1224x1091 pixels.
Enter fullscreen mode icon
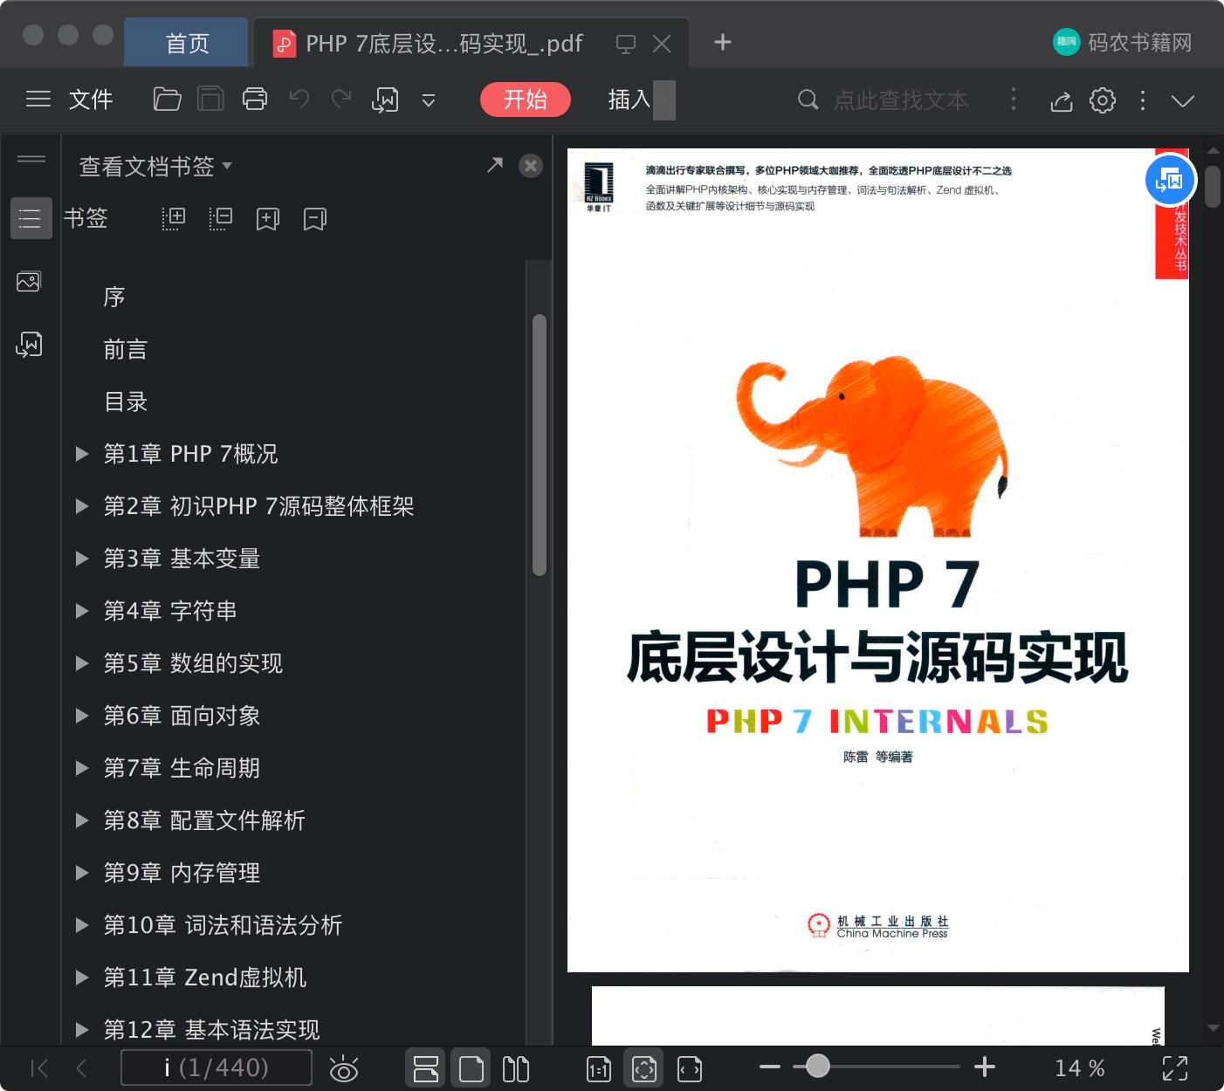click(1175, 1067)
